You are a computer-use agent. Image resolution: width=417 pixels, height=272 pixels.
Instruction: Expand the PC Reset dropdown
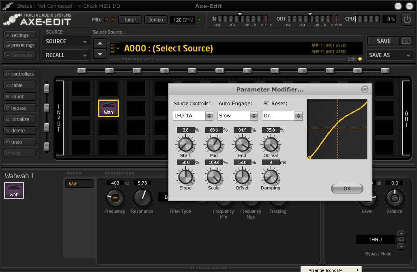coord(282,116)
